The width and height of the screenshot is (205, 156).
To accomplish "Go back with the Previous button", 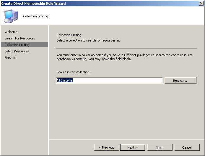I will click(x=107, y=147).
